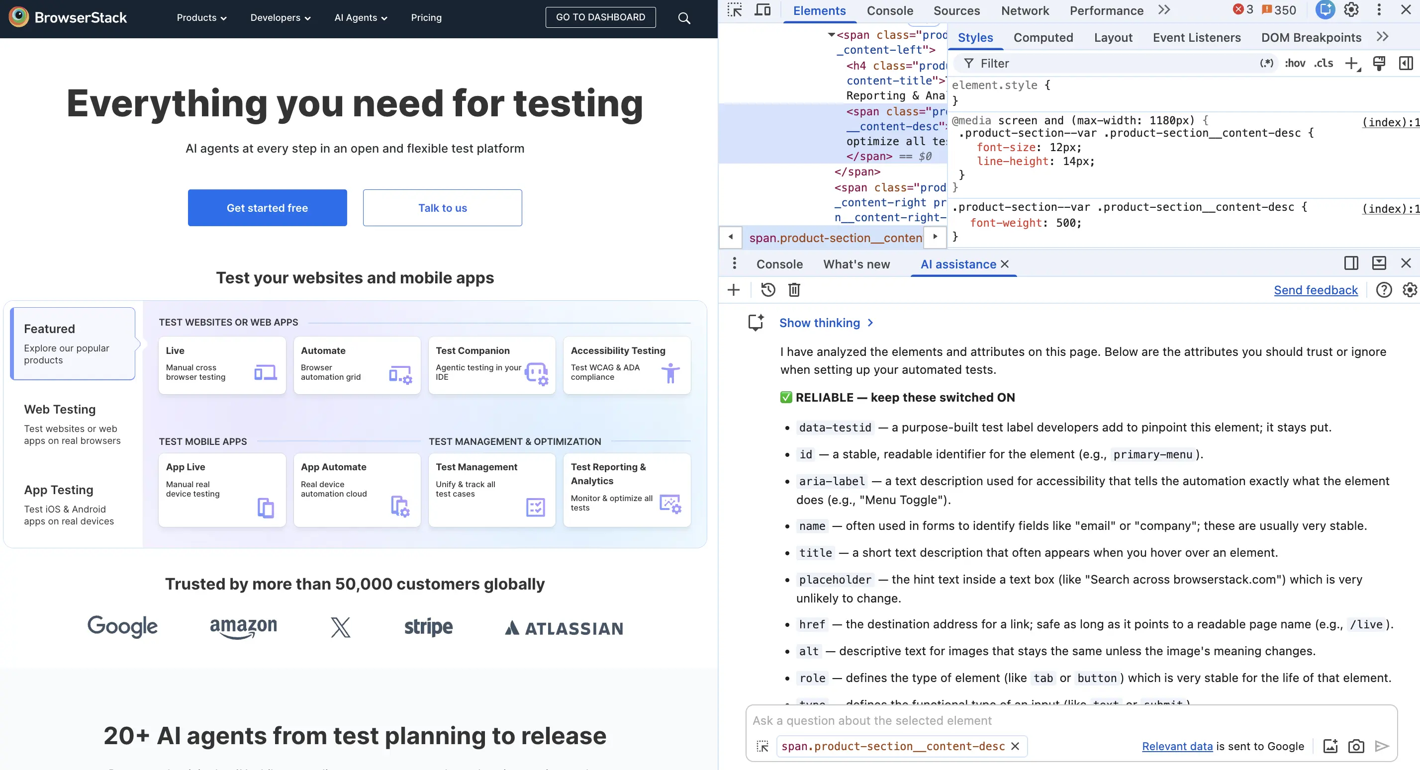Image resolution: width=1420 pixels, height=770 pixels.
Task: Click GO TO DASHBOARD button
Action: tap(600, 17)
